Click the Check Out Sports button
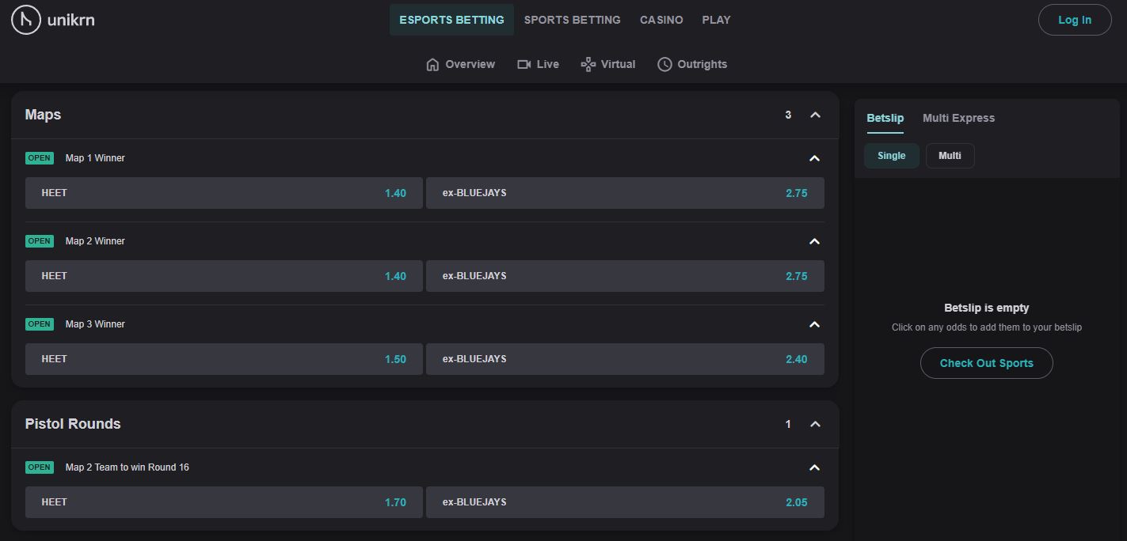 [986, 363]
